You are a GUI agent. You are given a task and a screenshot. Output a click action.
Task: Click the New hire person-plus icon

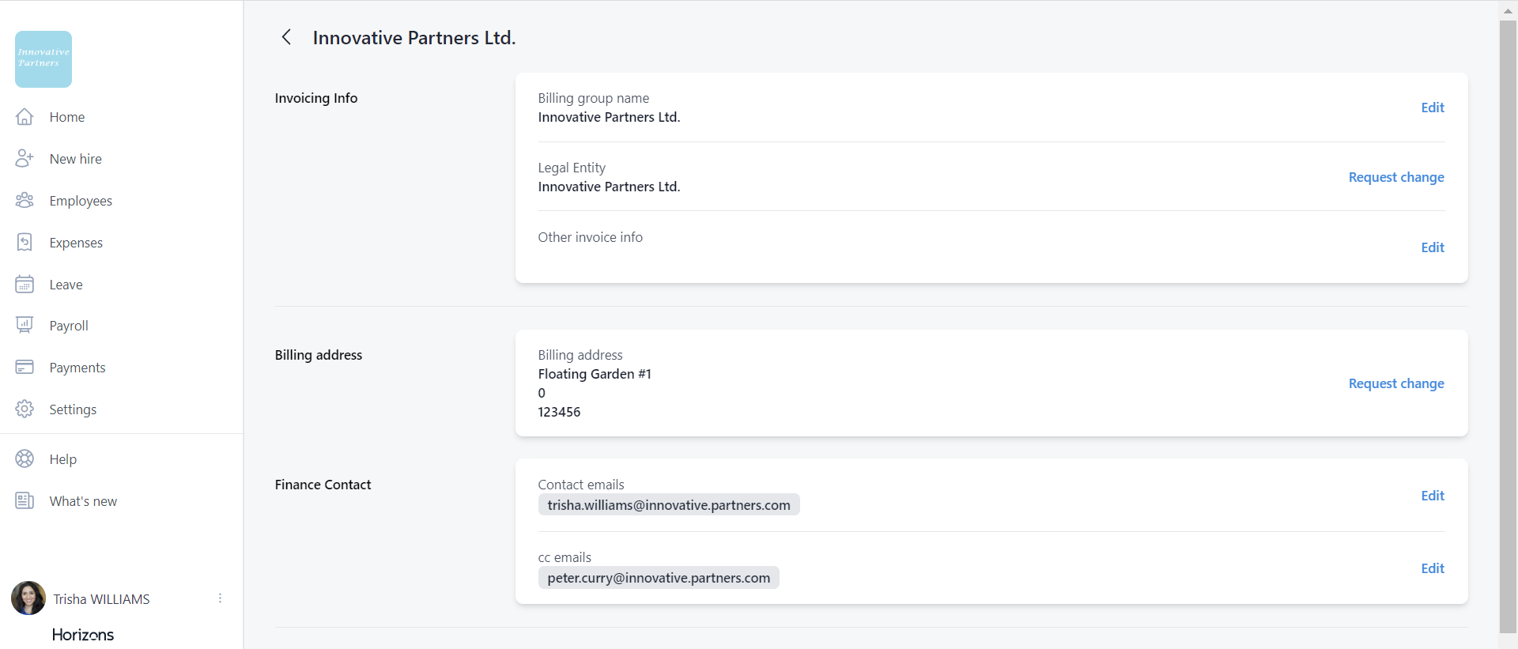(x=25, y=159)
